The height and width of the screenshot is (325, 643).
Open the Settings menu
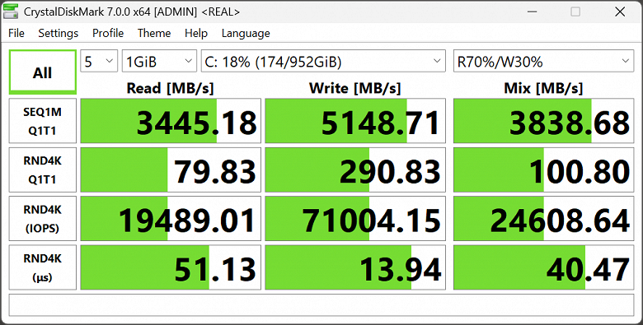pyautogui.click(x=59, y=33)
